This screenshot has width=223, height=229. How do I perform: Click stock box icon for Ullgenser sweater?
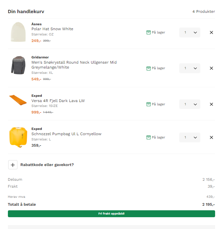pyautogui.click(x=148, y=68)
